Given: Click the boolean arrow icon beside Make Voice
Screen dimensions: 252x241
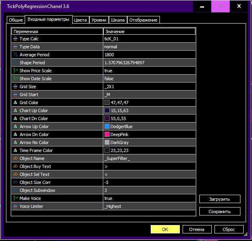Looking at the screenshot, I should tap(15, 198).
